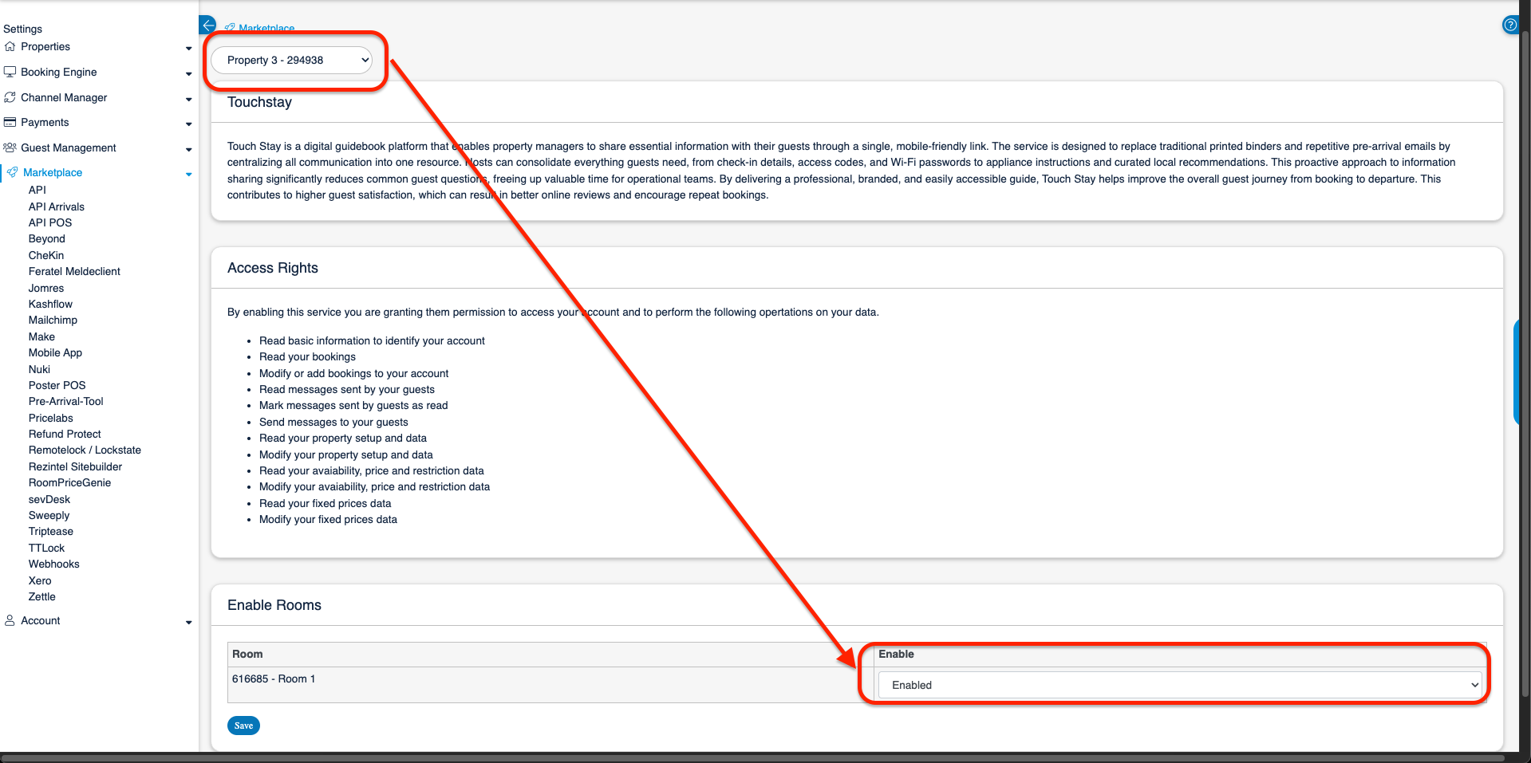Click the Marketplace rocket icon in sidebar

point(13,172)
